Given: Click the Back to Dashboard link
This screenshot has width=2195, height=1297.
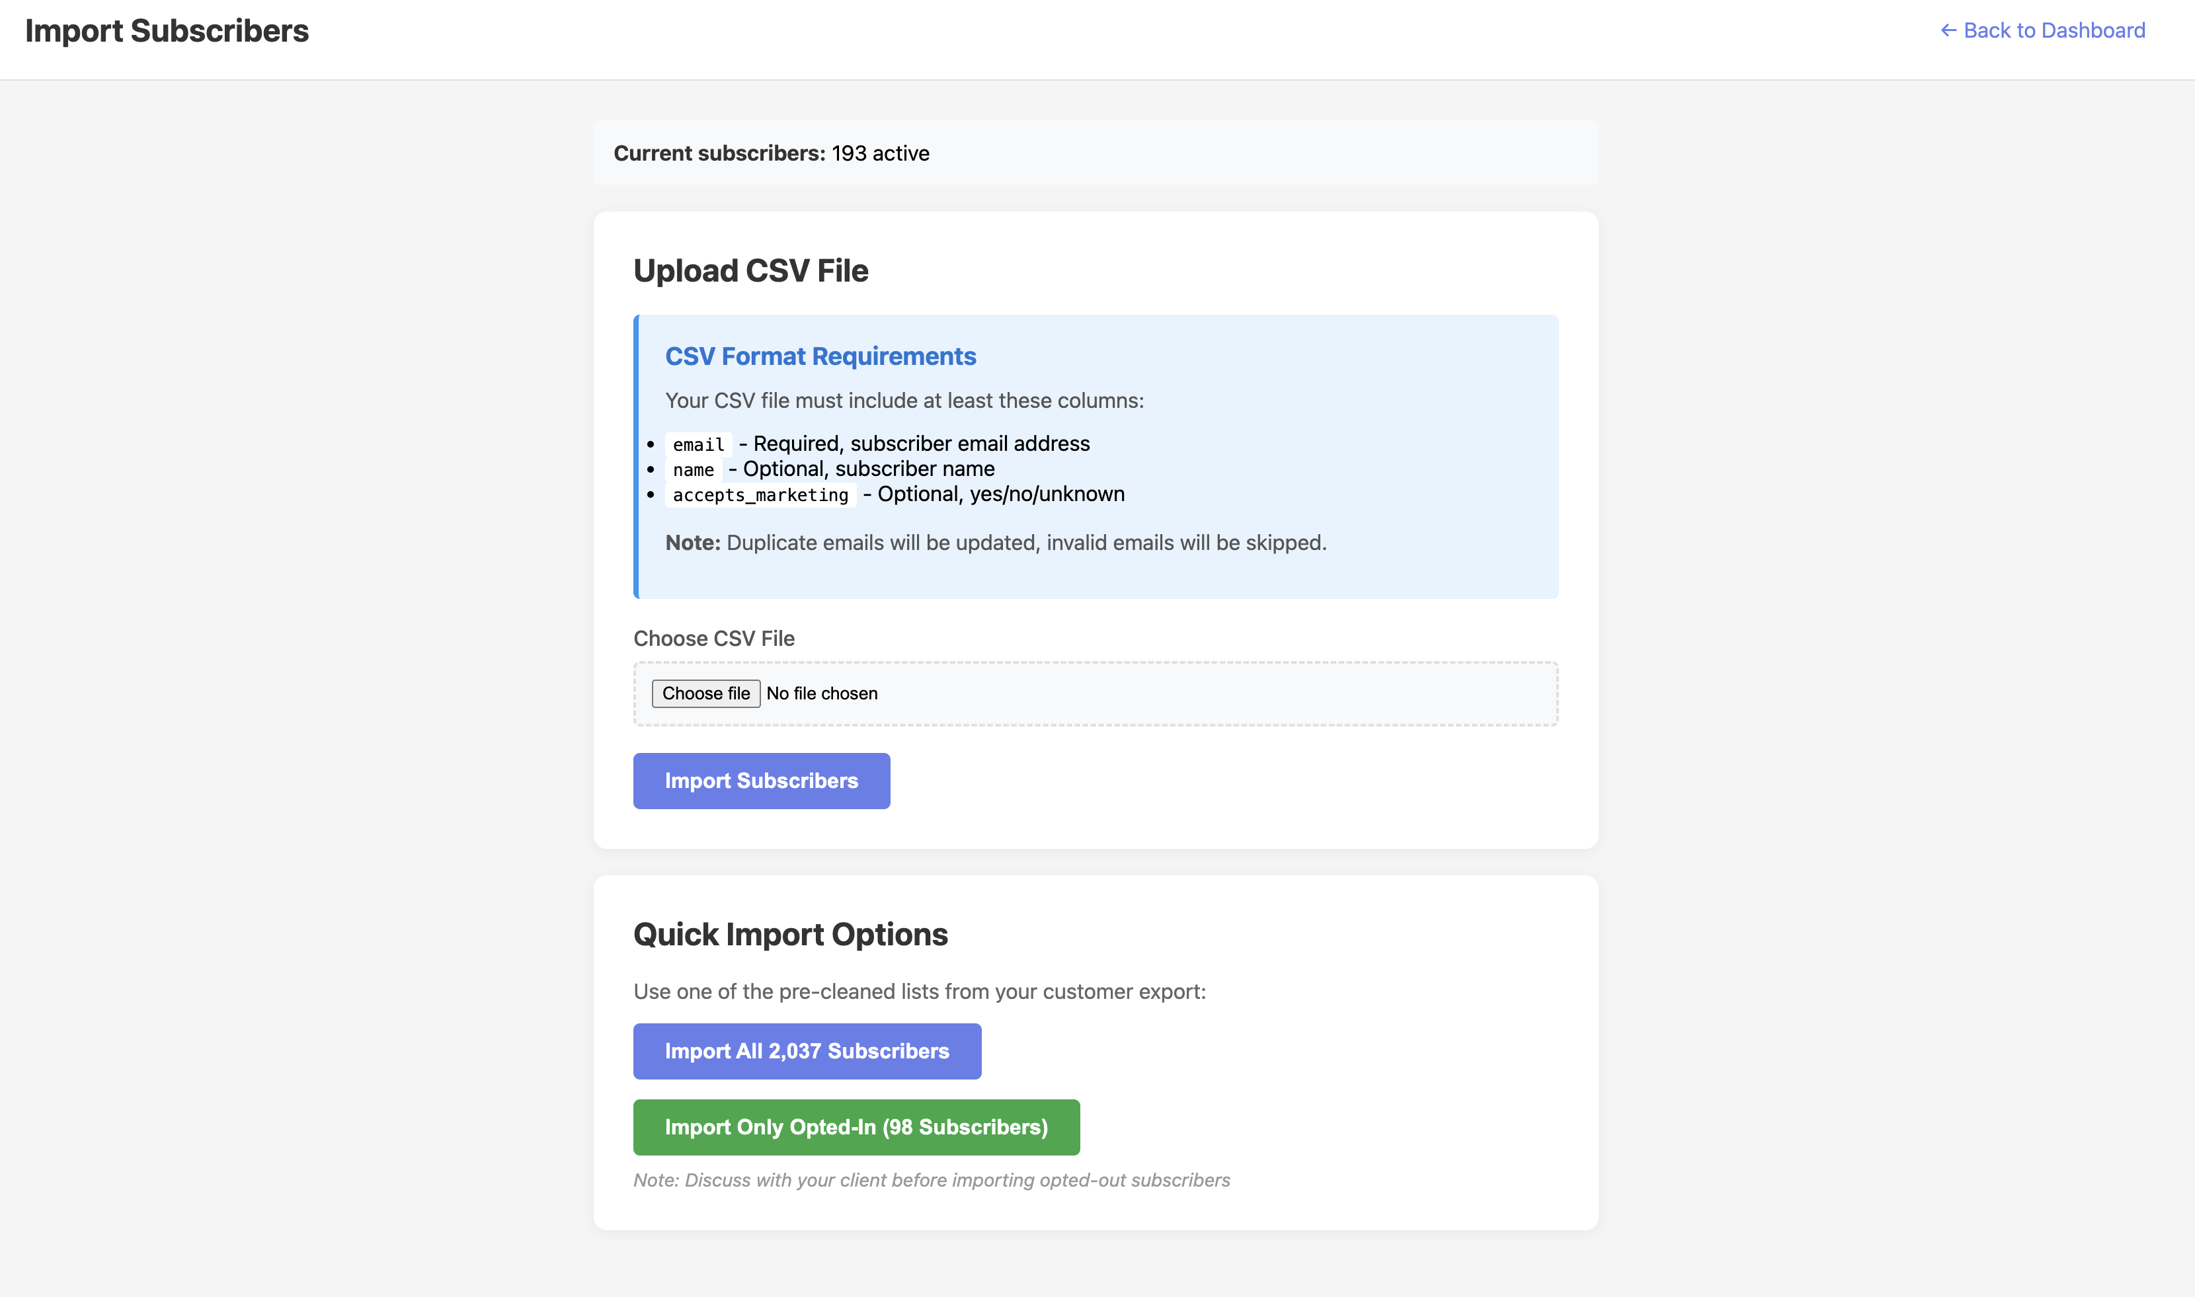Looking at the screenshot, I should [2052, 30].
